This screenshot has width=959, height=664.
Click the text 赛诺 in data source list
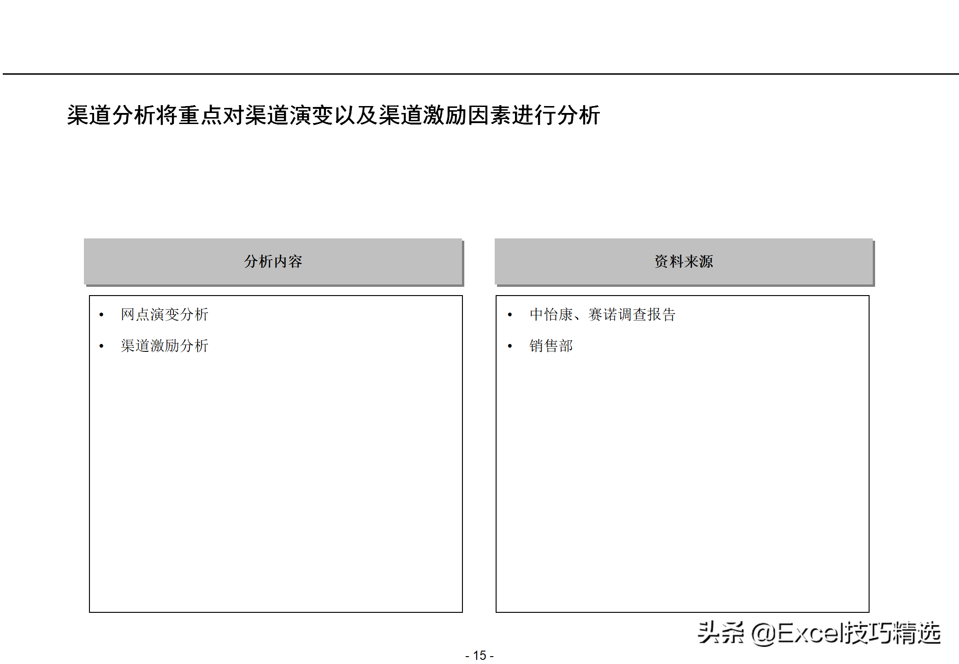click(603, 314)
